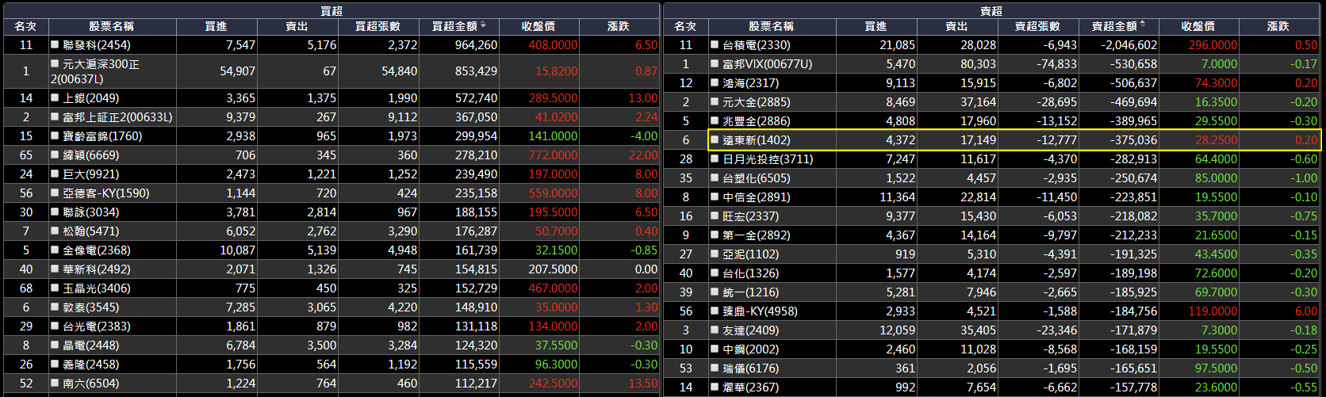Sort by the 賣超張數 column header
The width and height of the screenshot is (1326, 397).
pos(1037,26)
